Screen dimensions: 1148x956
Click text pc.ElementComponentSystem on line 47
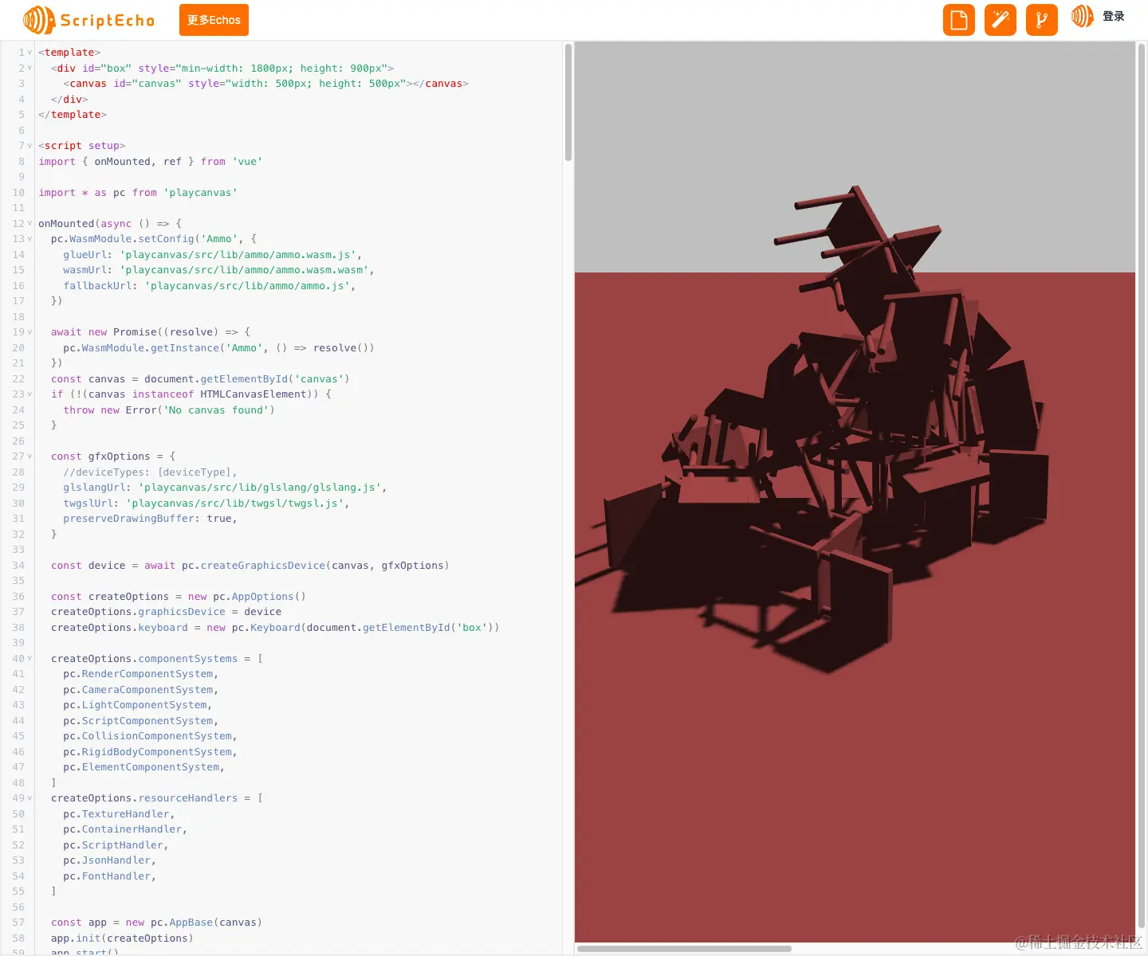[x=141, y=767]
